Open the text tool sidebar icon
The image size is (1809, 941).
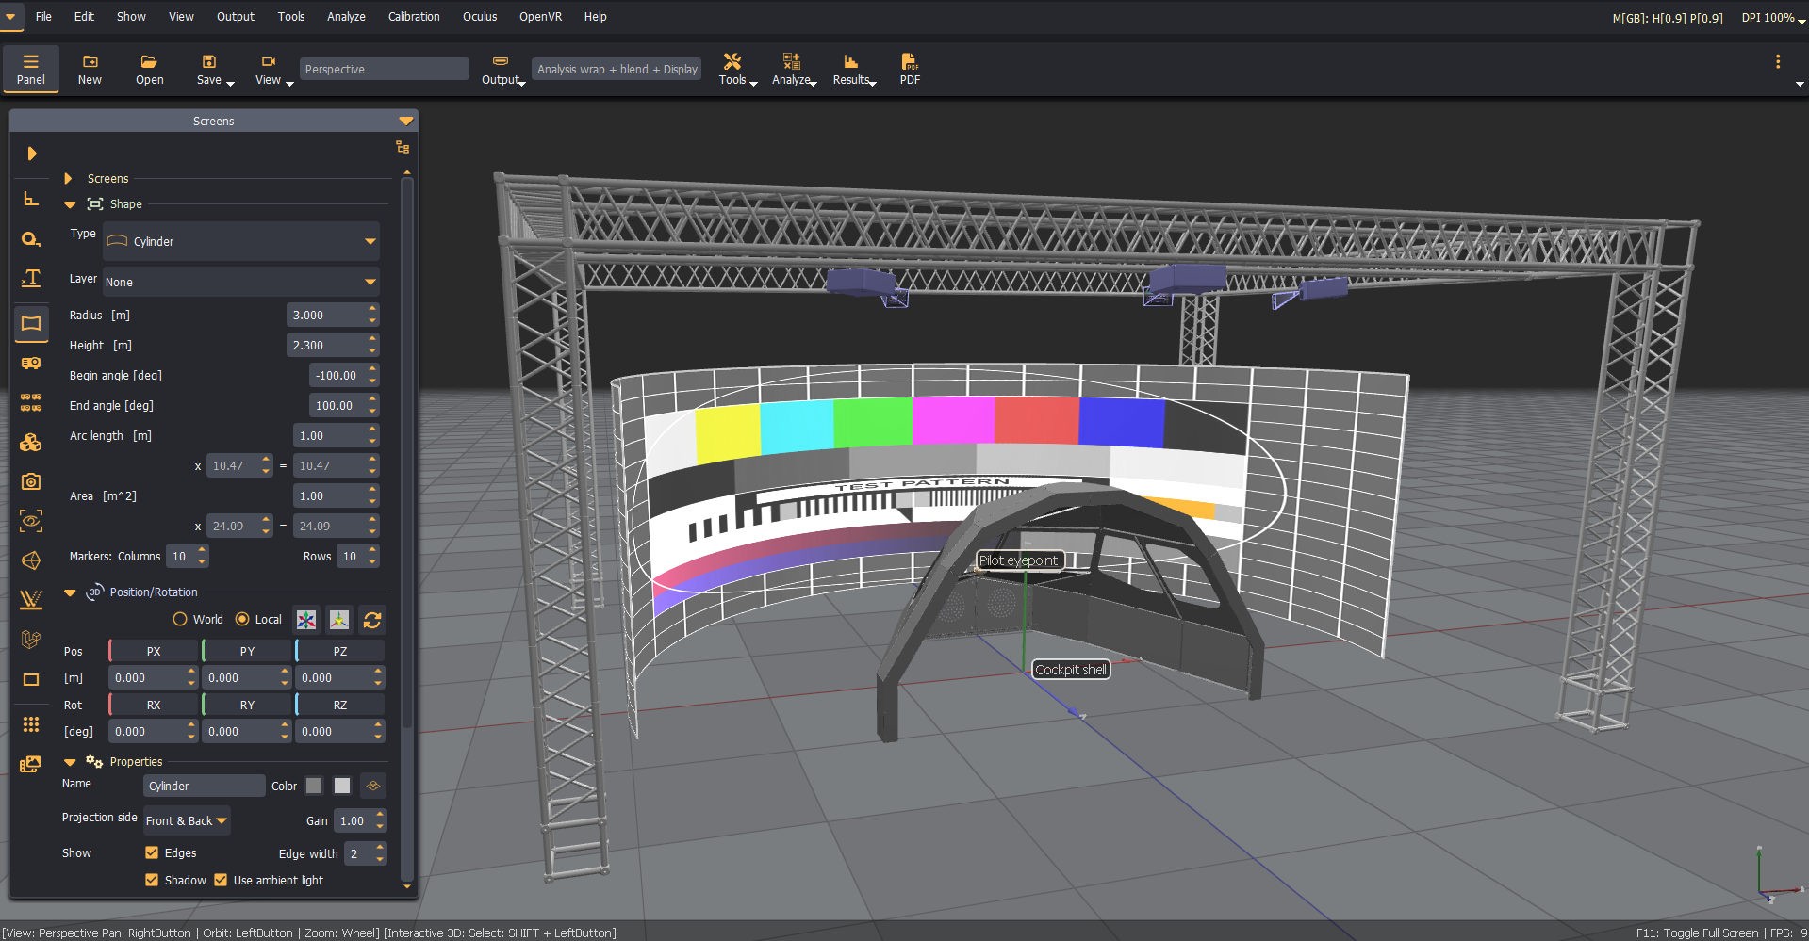[x=31, y=278]
